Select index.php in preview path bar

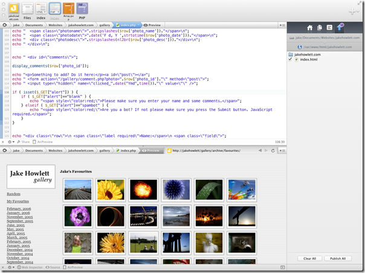point(126,150)
